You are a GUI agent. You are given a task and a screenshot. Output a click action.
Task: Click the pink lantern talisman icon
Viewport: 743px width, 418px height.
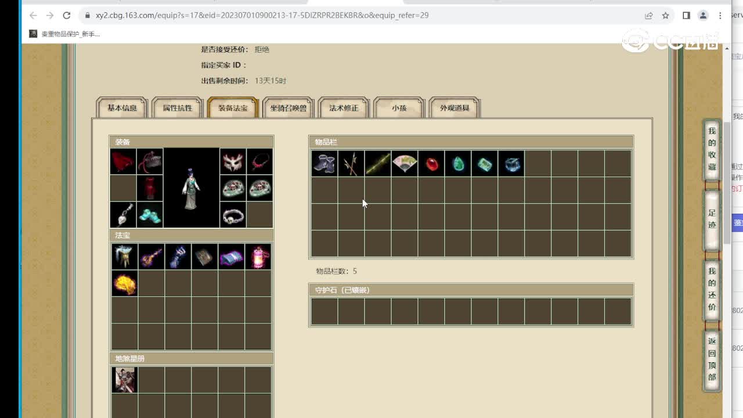click(x=258, y=257)
